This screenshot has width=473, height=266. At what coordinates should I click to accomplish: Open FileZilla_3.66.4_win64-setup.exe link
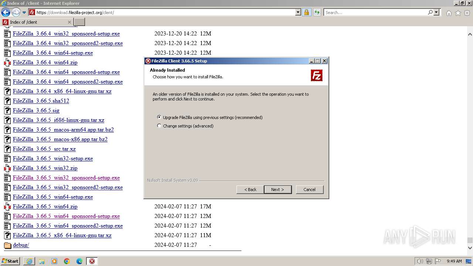53,53
